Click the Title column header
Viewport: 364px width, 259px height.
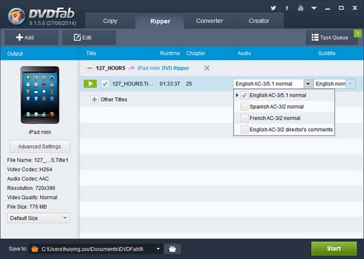coord(91,53)
